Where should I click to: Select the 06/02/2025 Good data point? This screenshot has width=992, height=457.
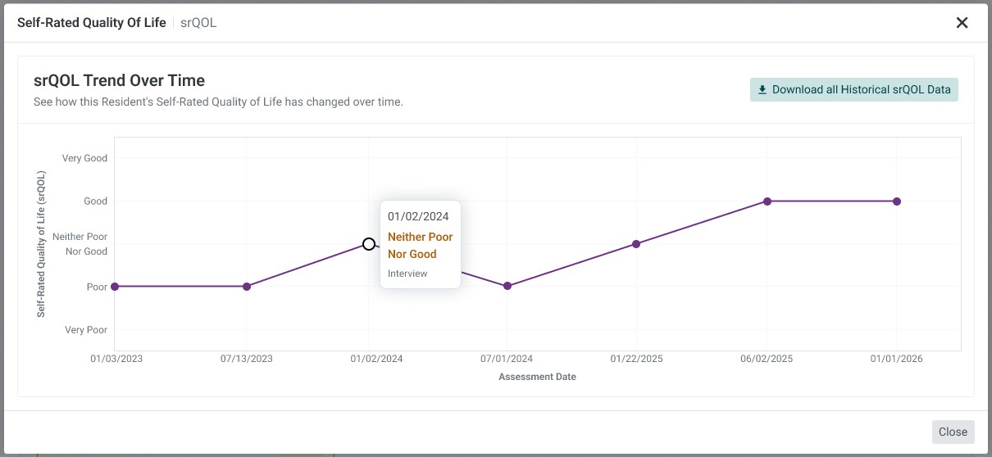[x=767, y=201]
